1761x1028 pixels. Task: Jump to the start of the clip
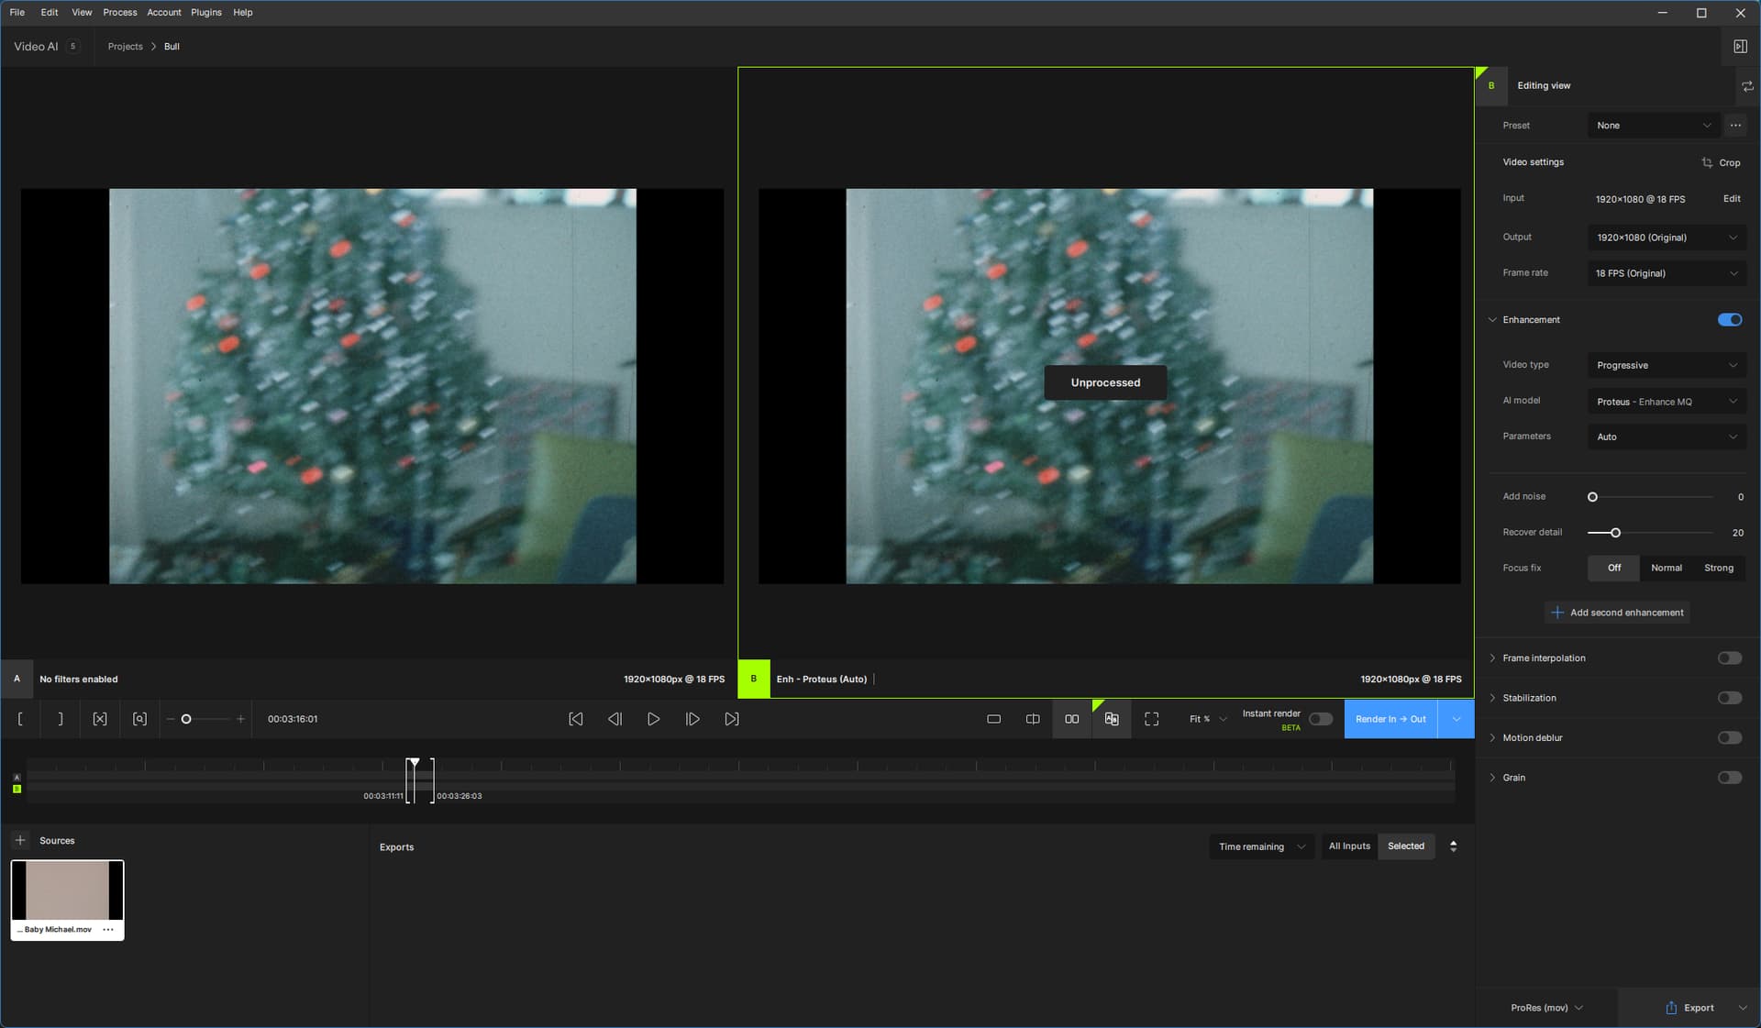[x=575, y=719]
